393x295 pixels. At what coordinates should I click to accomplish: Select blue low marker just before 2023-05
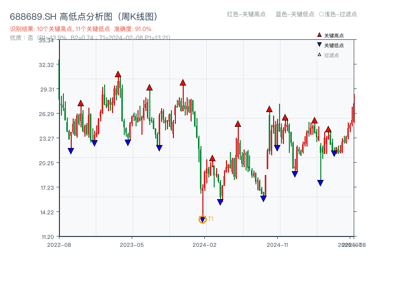128,143
